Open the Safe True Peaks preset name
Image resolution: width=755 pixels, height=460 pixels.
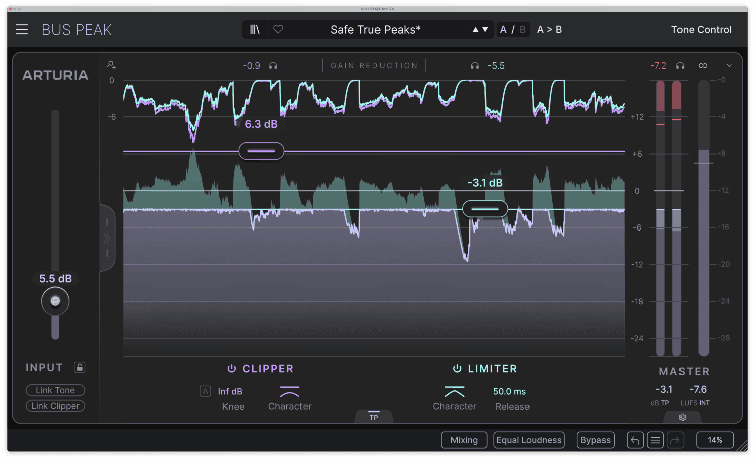coord(375,30)
